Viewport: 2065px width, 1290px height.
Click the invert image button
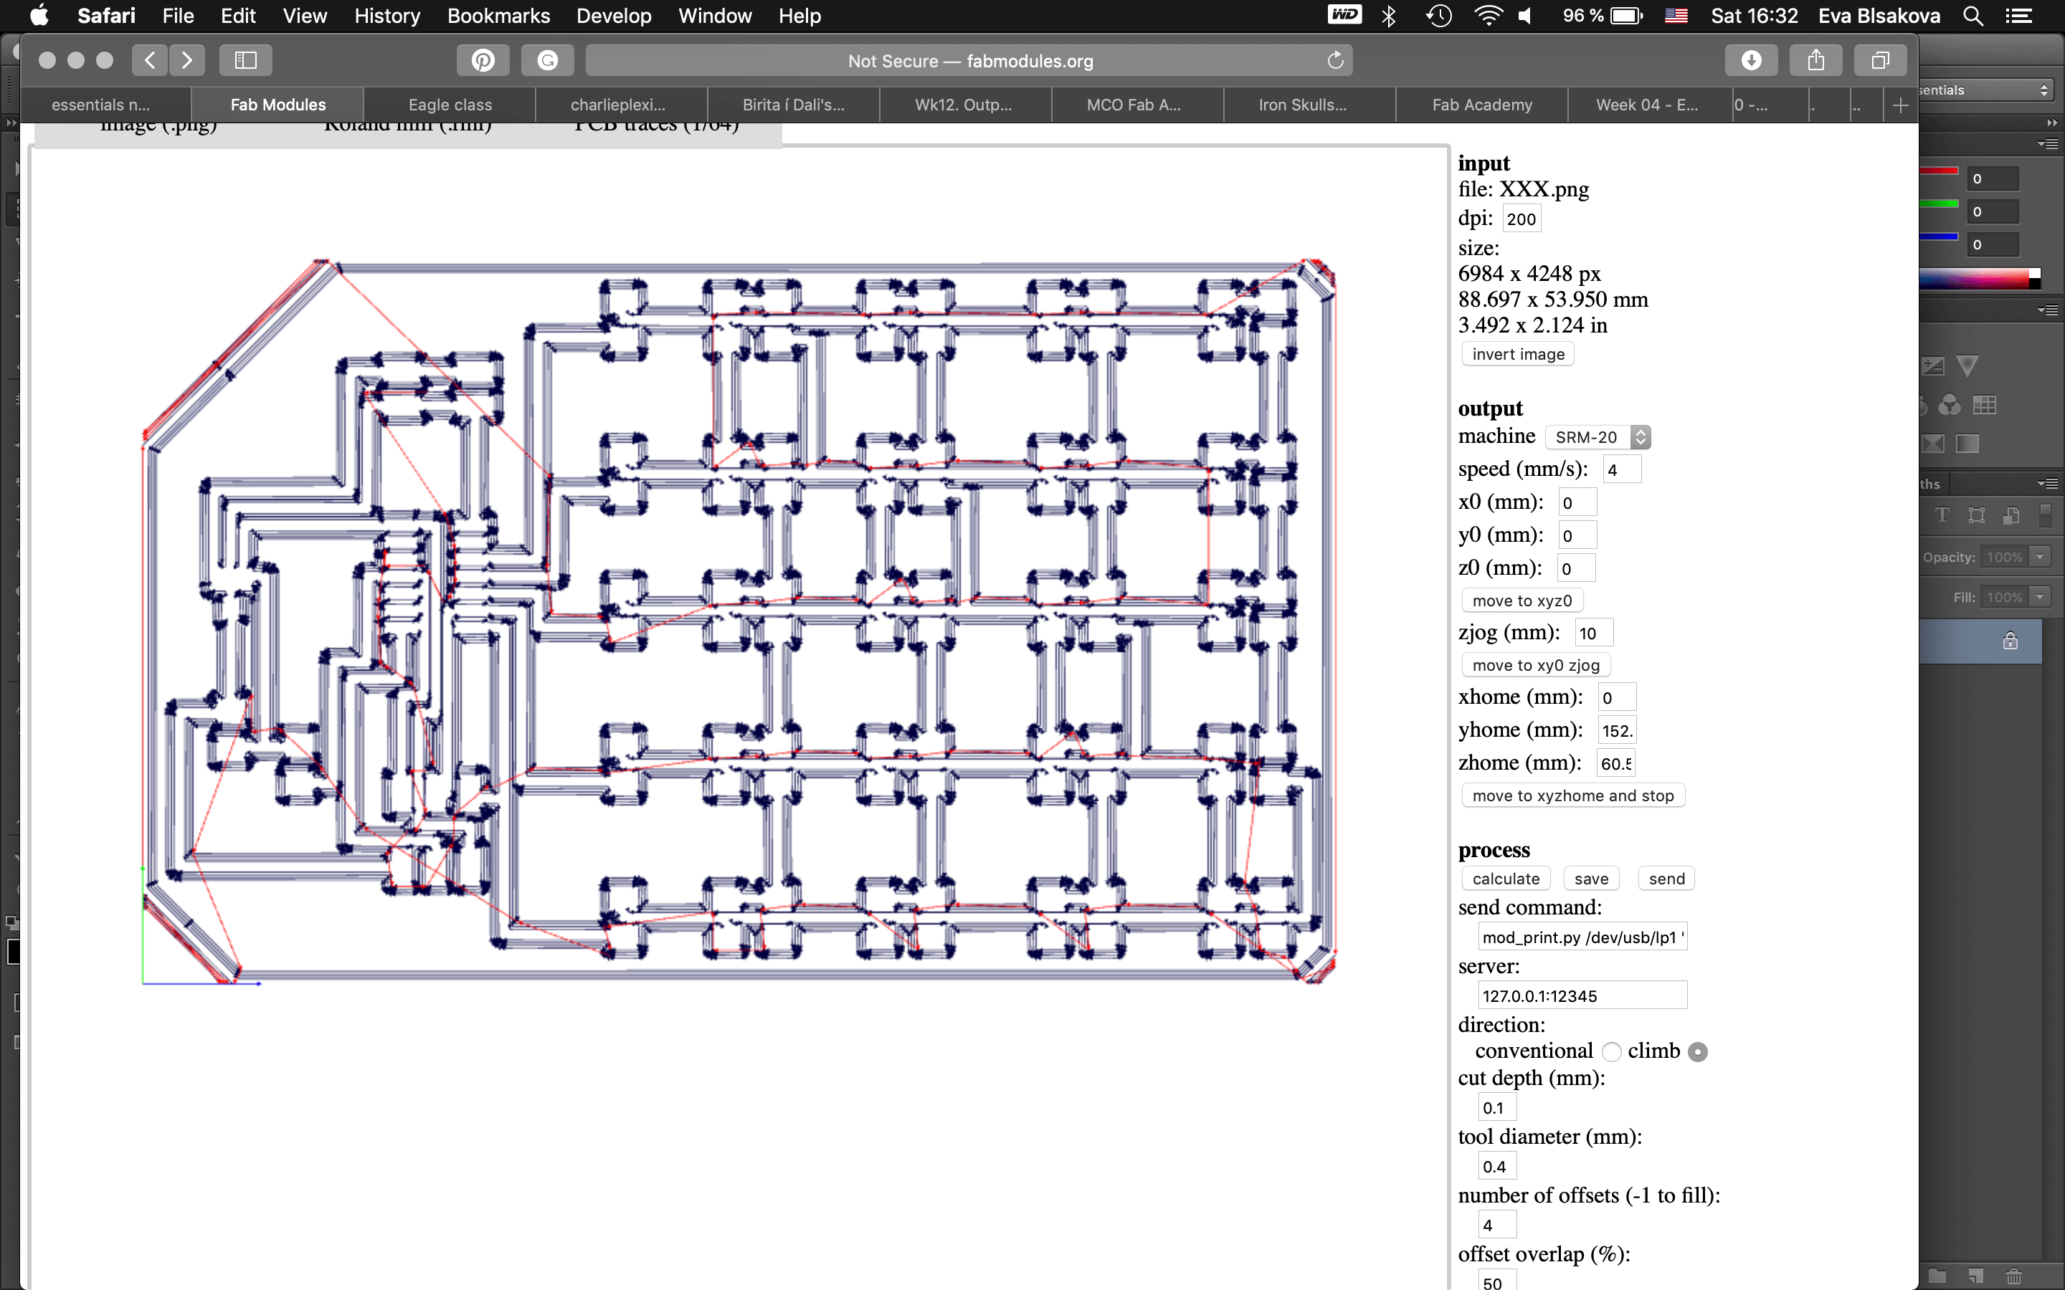1517,354
